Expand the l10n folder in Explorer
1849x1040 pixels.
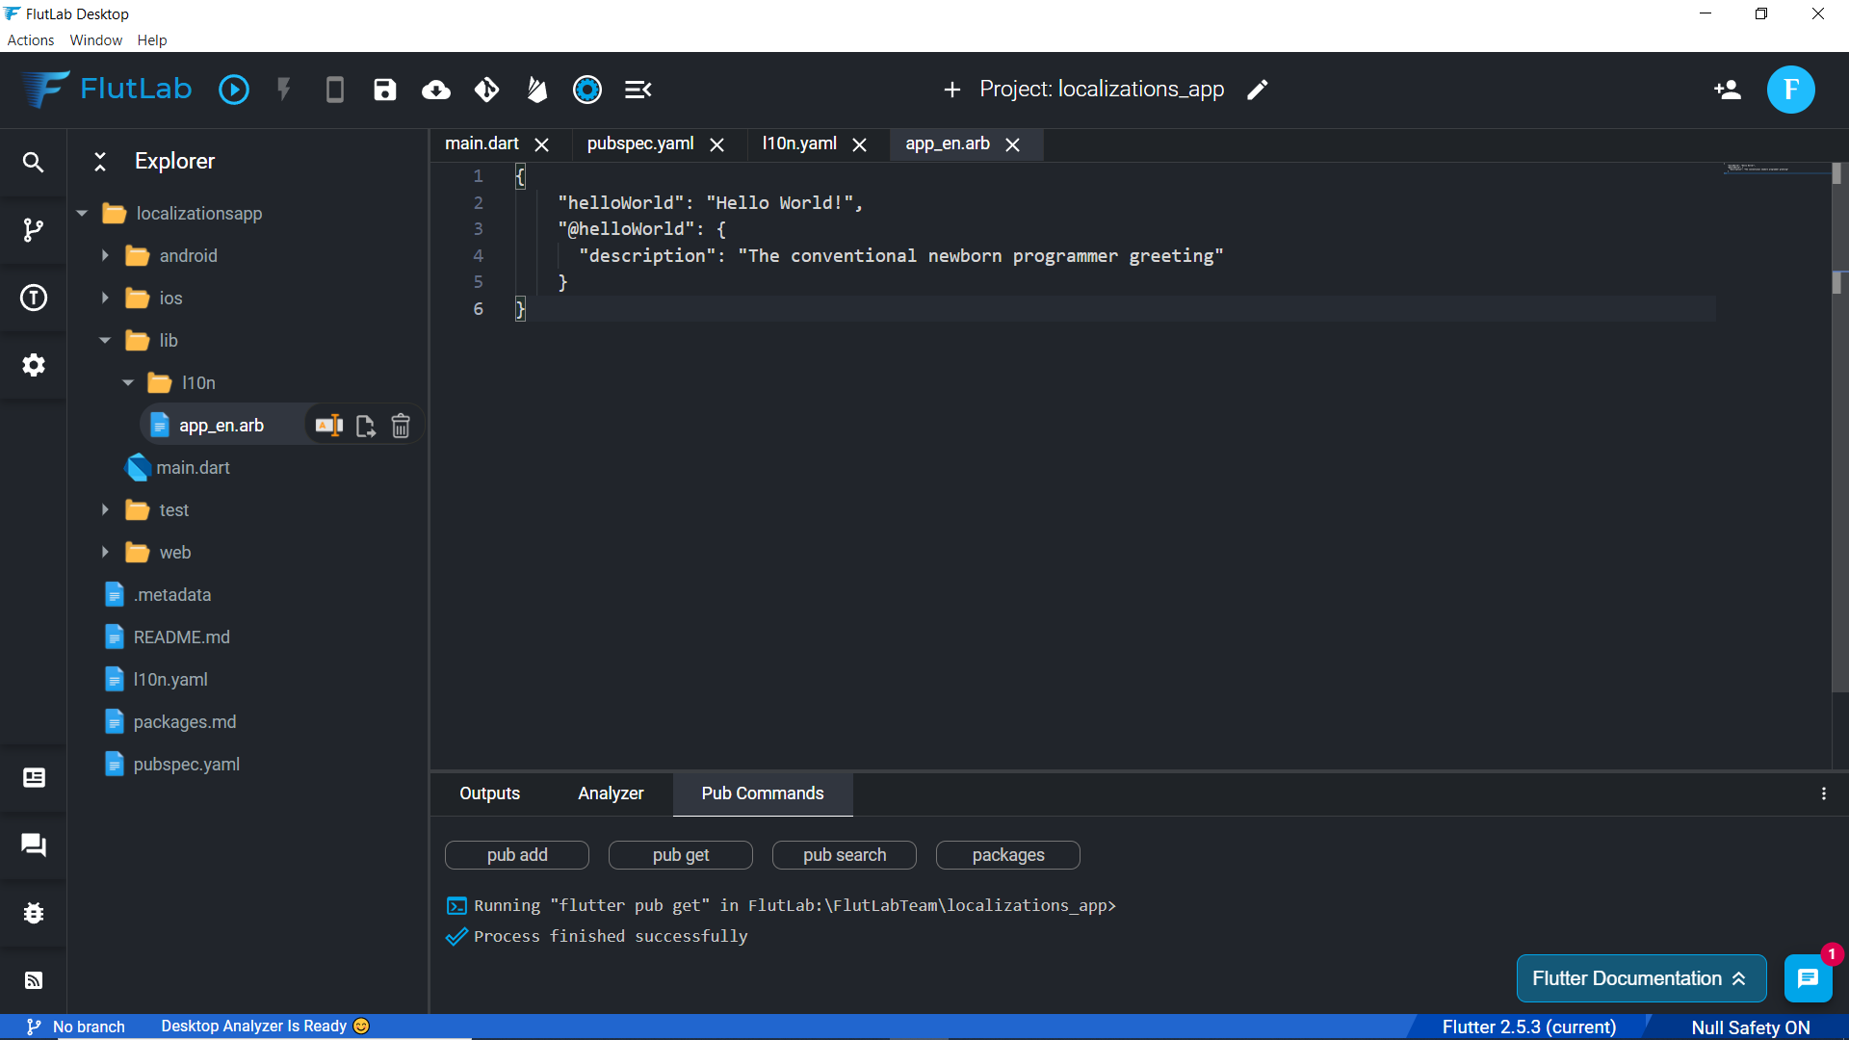click(127, 382)
